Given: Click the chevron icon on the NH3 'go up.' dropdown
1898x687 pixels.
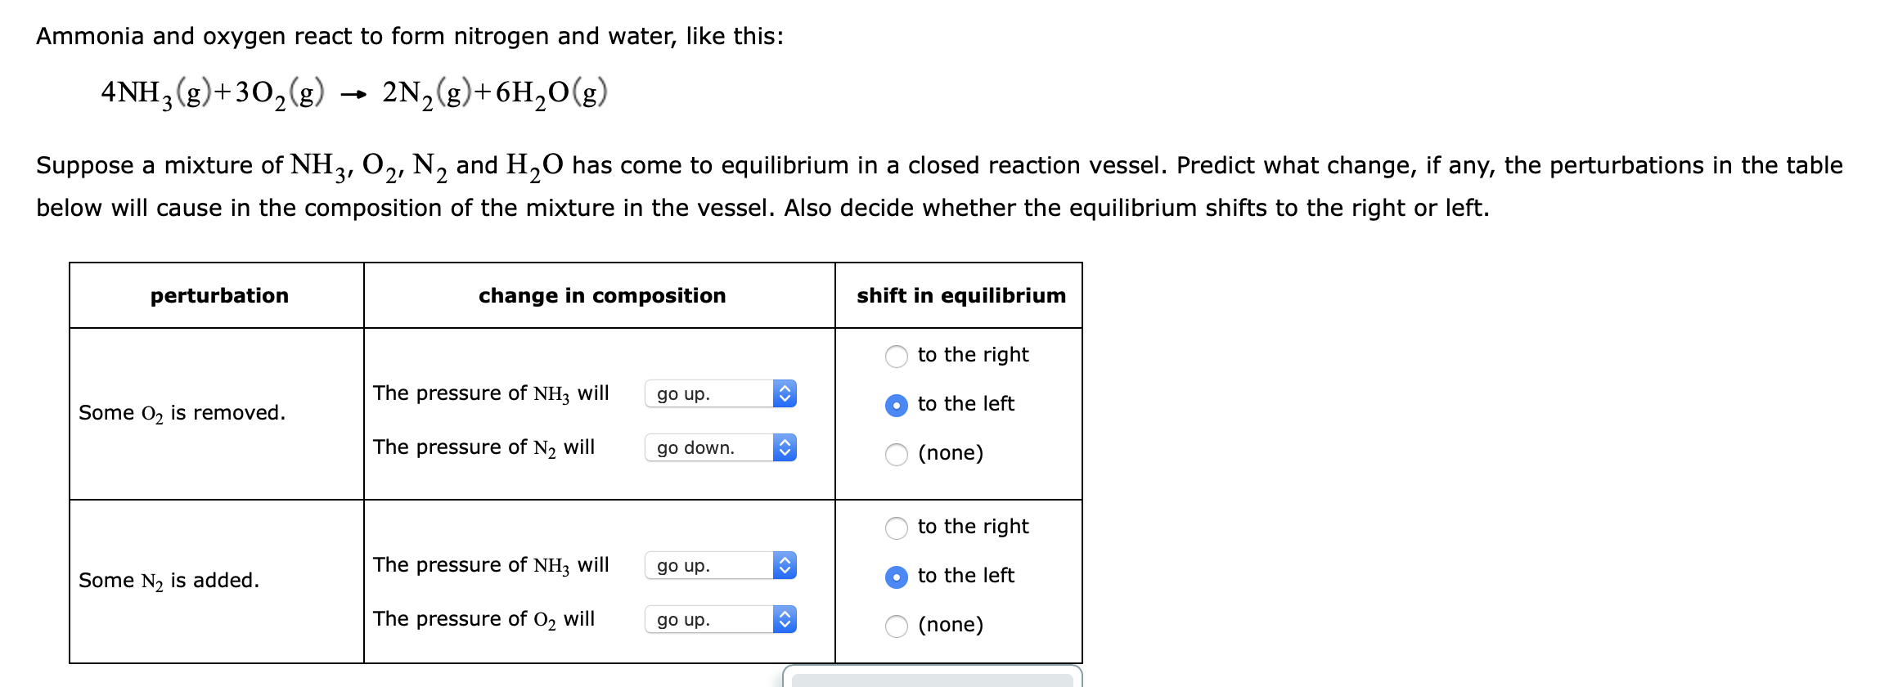Looking at the screenshot, I should coord(784,395).
